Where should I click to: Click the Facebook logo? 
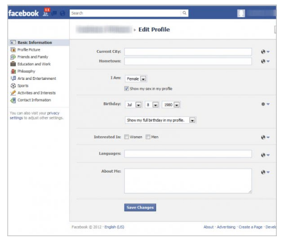[24, 13]
